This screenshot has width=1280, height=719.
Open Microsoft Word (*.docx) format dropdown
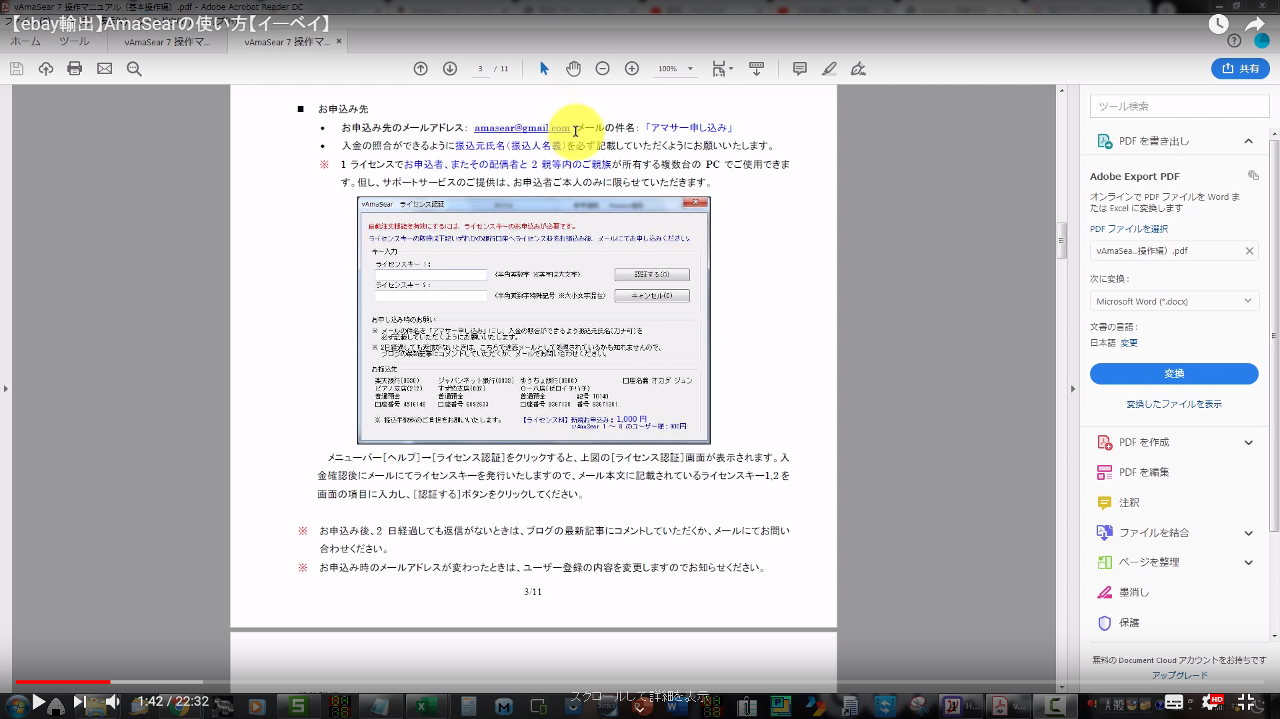tap(1174, 301)
